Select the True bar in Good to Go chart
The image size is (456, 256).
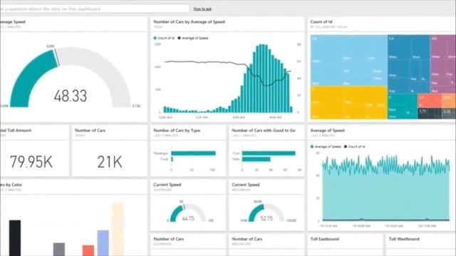click(269, 154)
